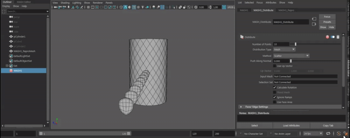Screen dimensions: 350x138
Task: Click the Distribute node icon in header
Action: pyautogui.click(x=241, y=37)
